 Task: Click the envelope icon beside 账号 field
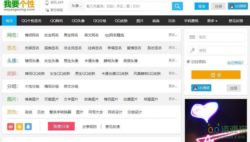click(x=192, y=37)
